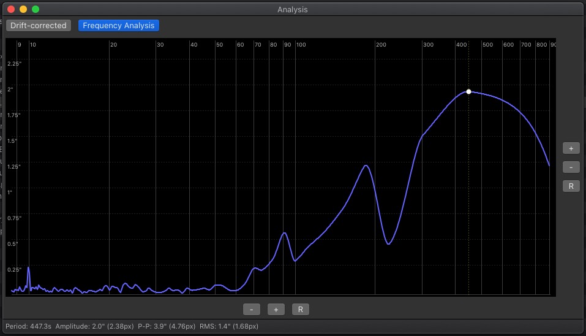Image resolution: width=586 pixels, height=336 pixels.
Task: Click the vertical zoom in plus button
Action: pos(571,148)
